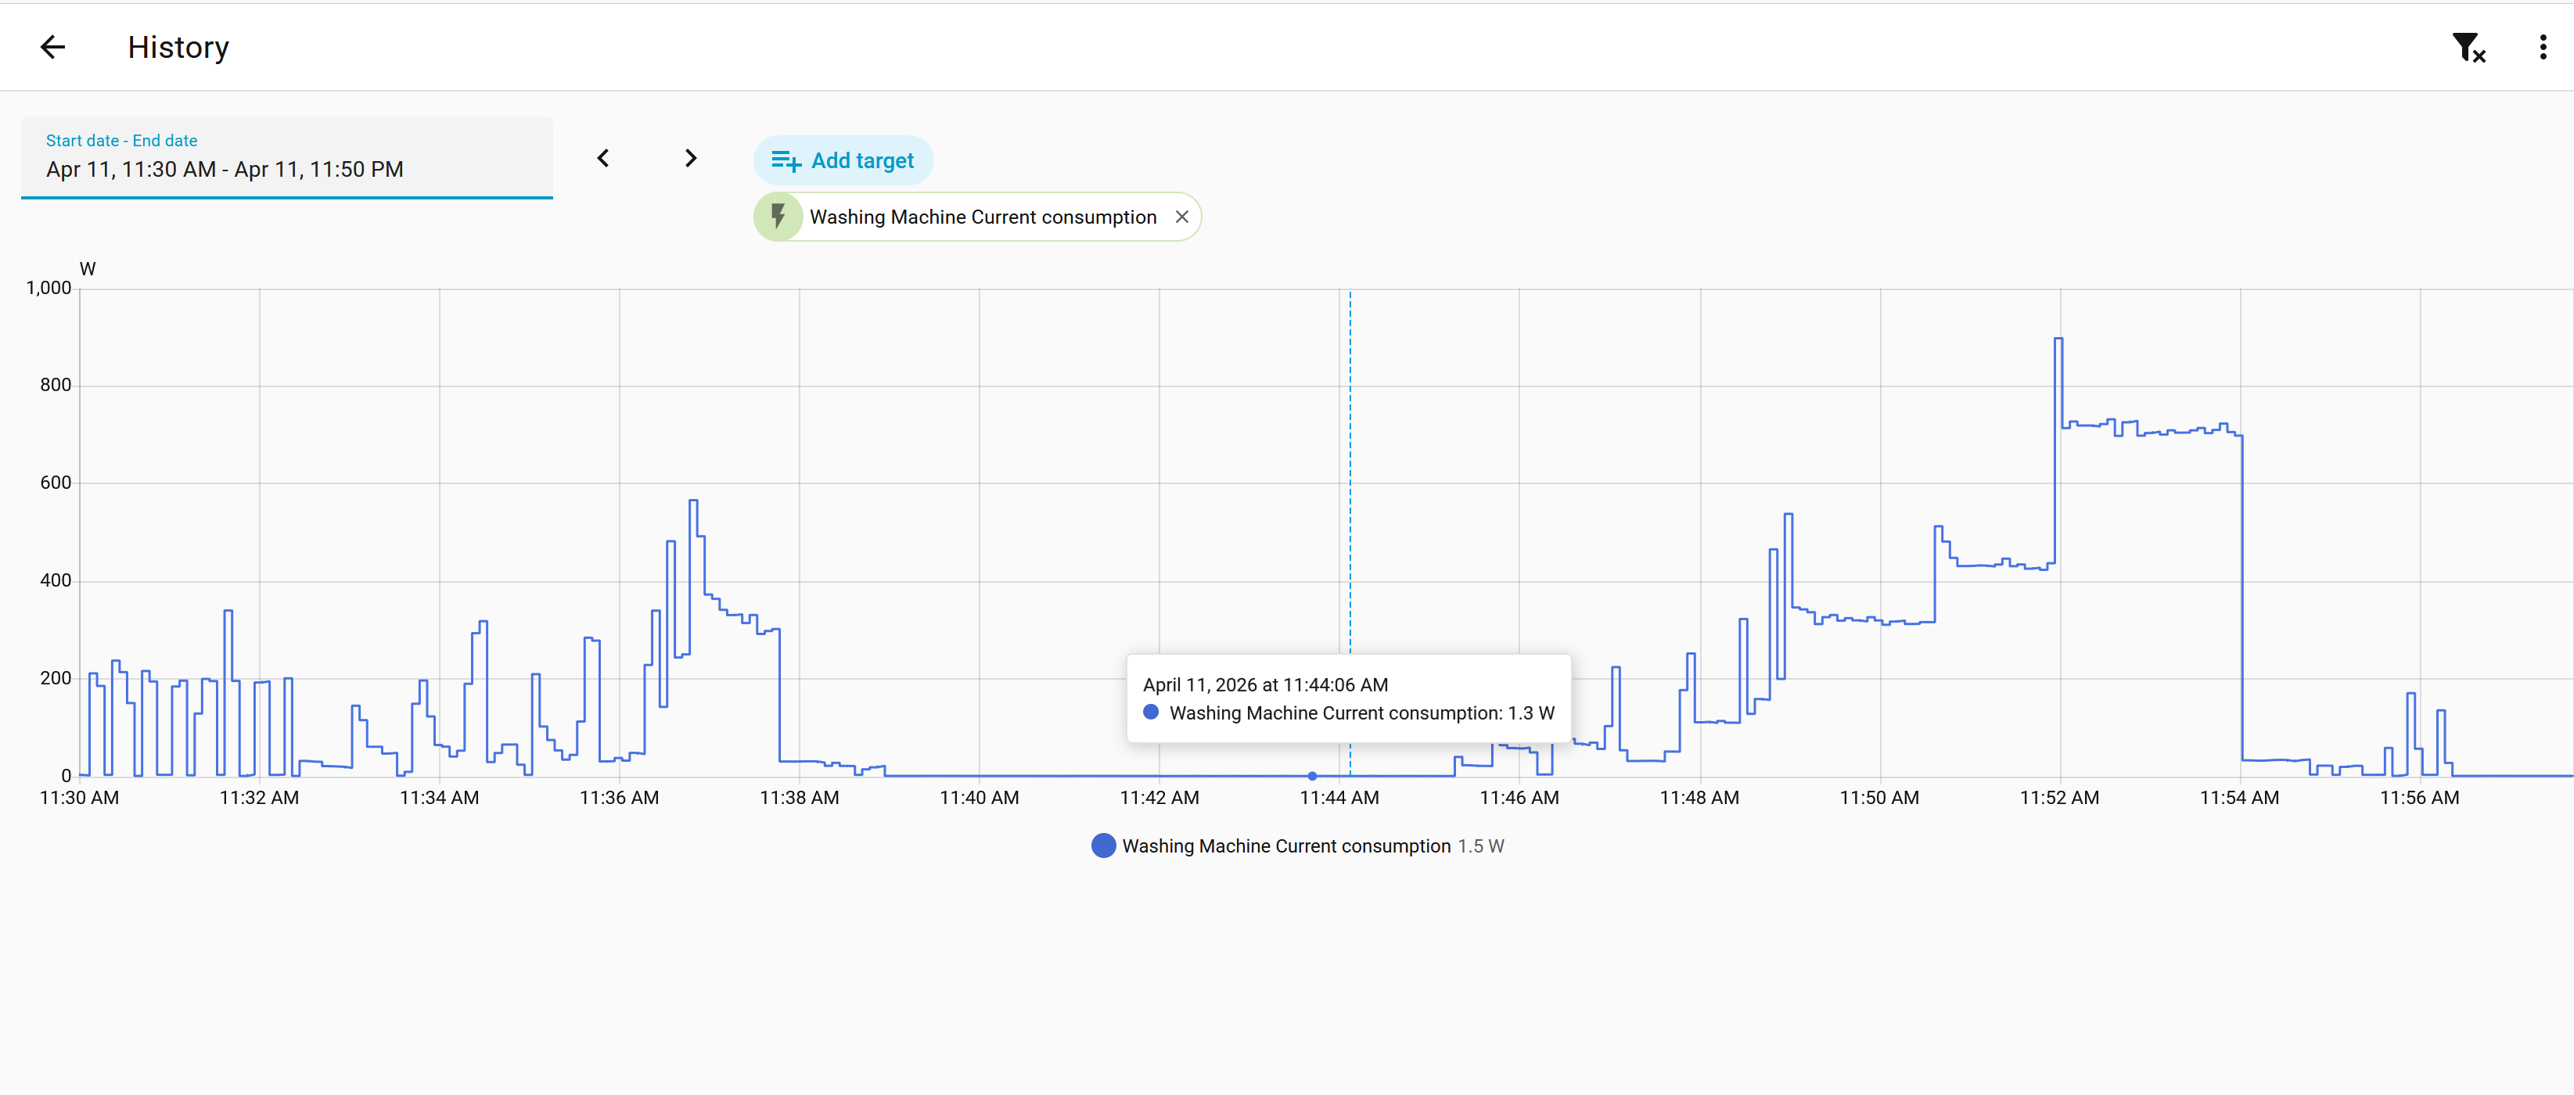Click the History page title
Image resolution: width=2574 pixels, height=1095 pixels.
point(178,47)
